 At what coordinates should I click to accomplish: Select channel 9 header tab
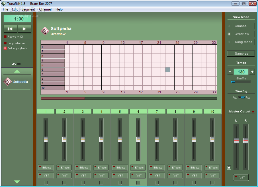coord(194,112)
